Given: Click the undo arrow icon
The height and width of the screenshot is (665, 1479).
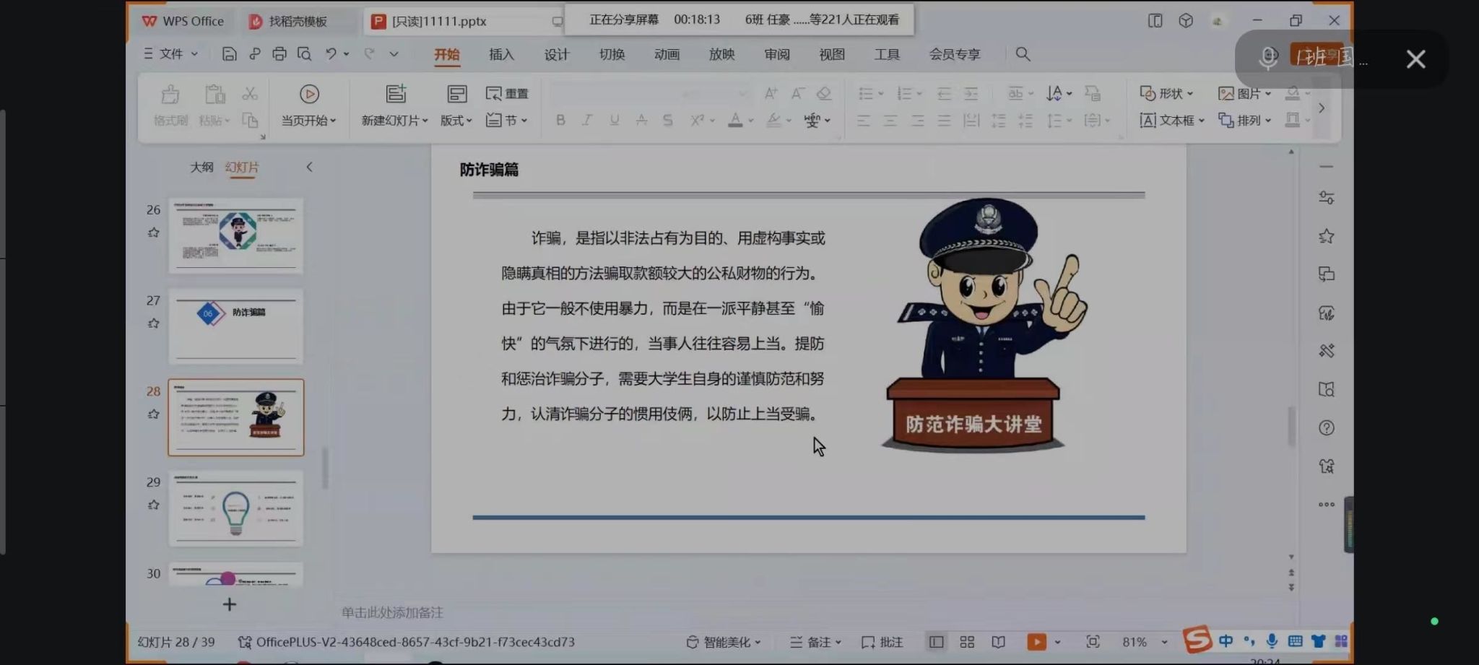Looking at the screenshot, I should (x=331, y=54).
